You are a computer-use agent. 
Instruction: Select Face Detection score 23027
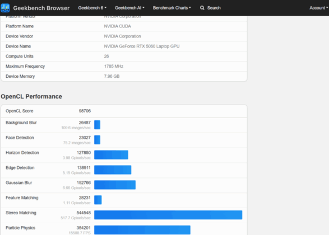85,138
